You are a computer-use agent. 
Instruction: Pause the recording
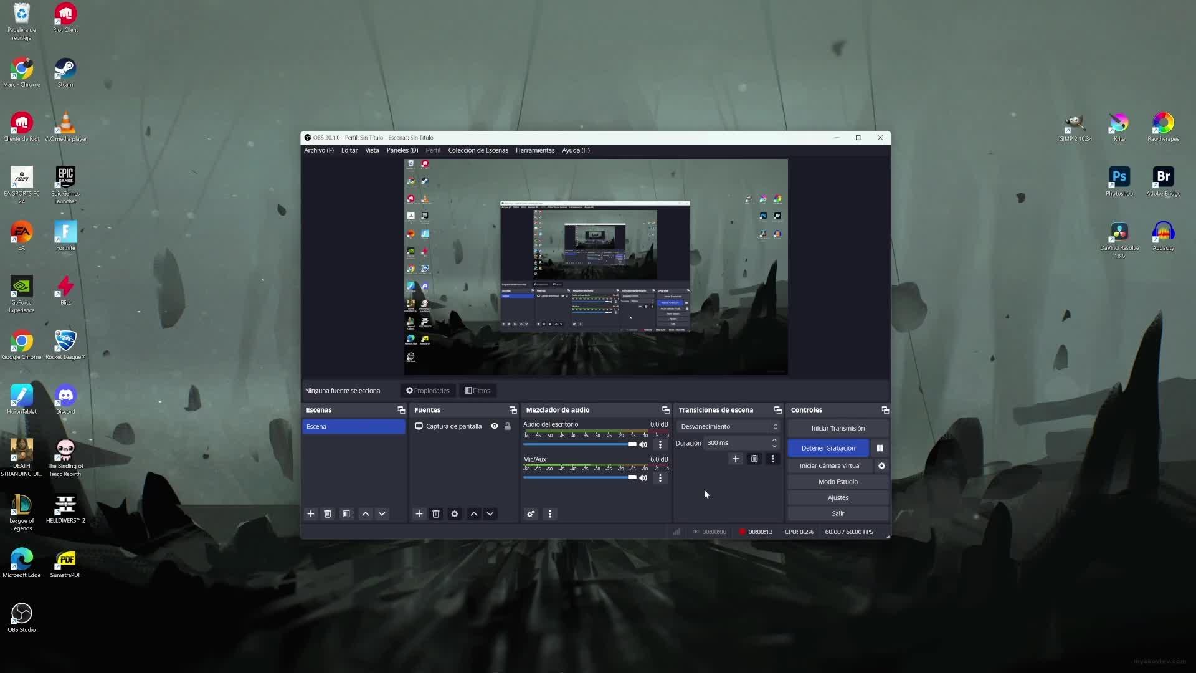880,448
